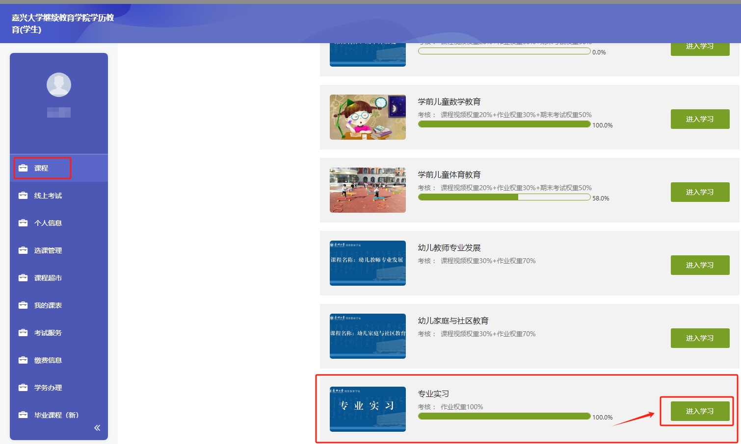Open 毕业课程（新） in the sidebar

point(56,415)
